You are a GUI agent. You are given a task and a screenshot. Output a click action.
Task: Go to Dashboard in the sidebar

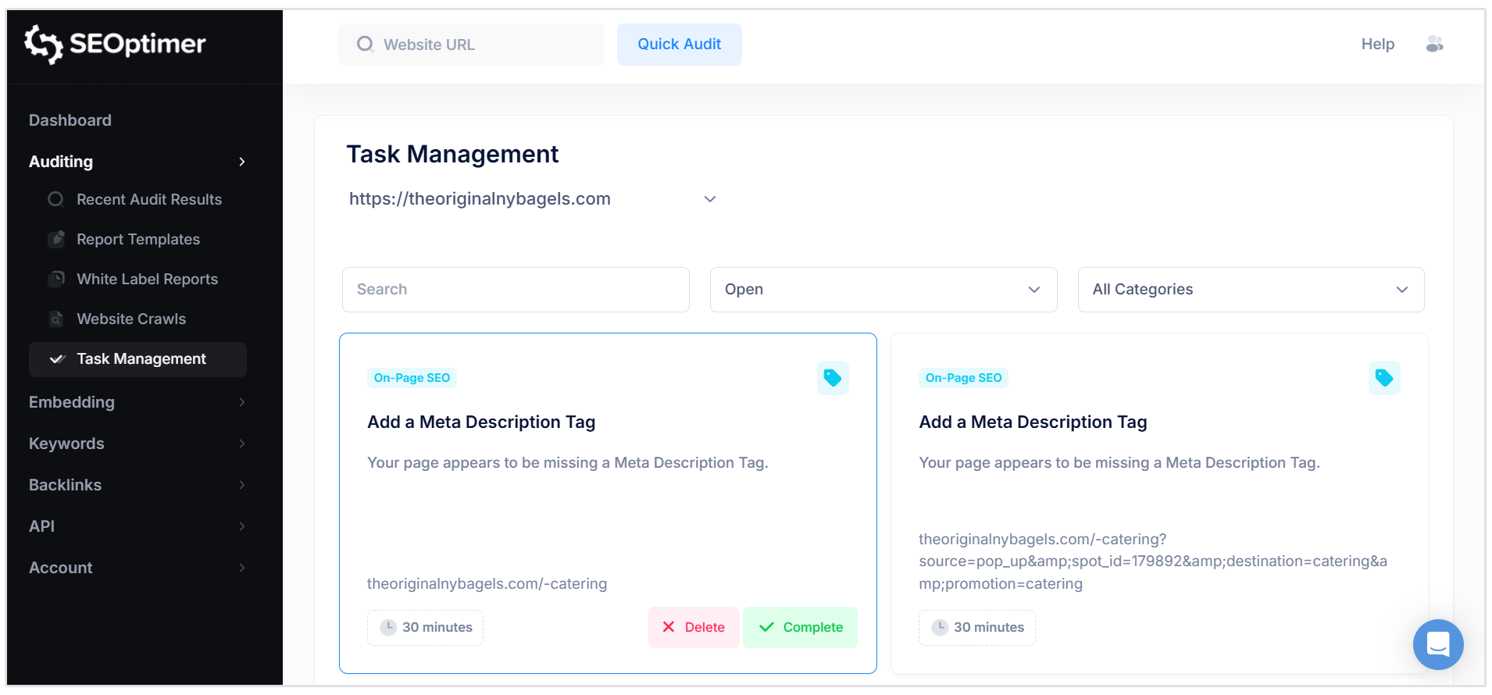pyautogui.click(x=70, y=120)
